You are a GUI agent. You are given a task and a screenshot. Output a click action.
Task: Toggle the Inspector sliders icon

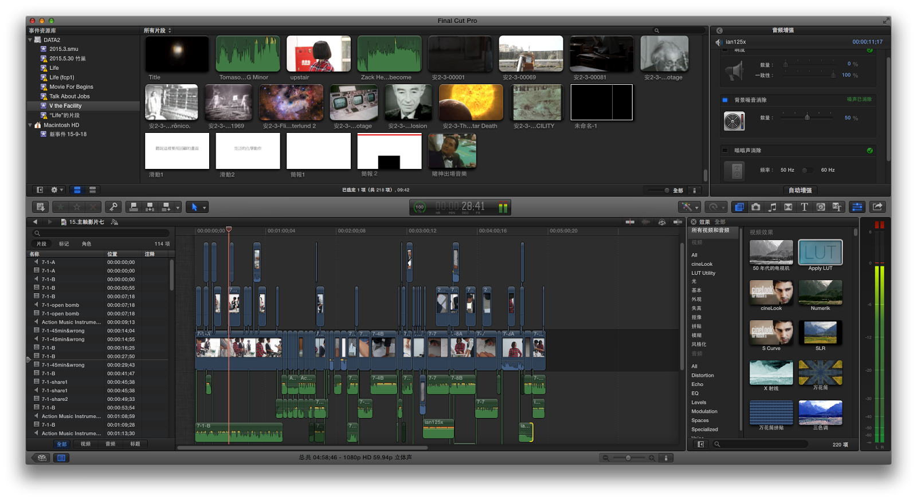click(x=857, y=207)
